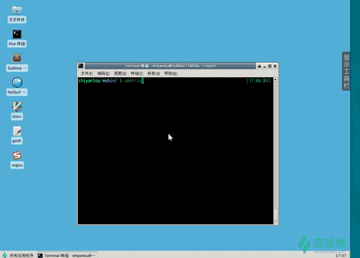Click the scrollbar up arrow in terminal

click(x=275, y=79)
